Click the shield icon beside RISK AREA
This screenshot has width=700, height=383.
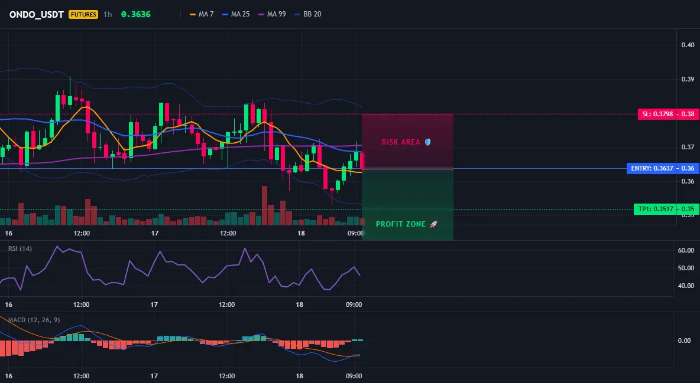pos(427,142)
